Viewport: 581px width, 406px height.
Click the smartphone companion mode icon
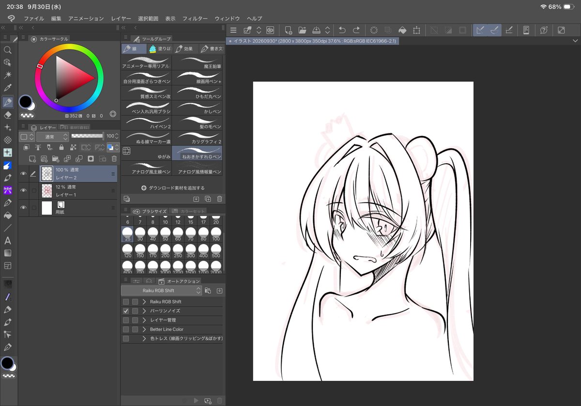click(526, 30)
